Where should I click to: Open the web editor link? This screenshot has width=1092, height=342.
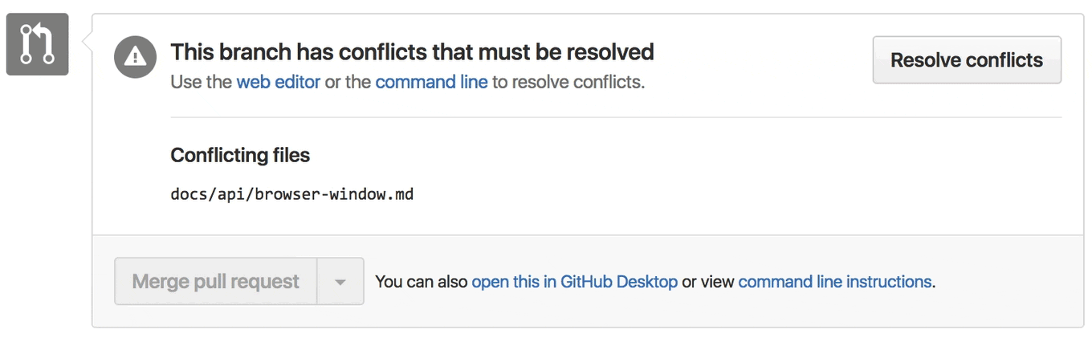(x=279, y=82)
